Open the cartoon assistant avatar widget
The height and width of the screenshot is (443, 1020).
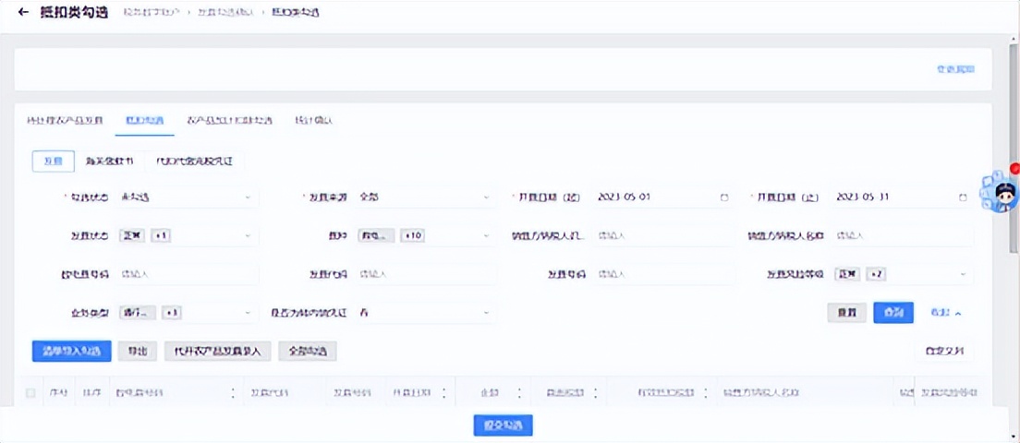pyautogui.click(x=1000, y=192)
